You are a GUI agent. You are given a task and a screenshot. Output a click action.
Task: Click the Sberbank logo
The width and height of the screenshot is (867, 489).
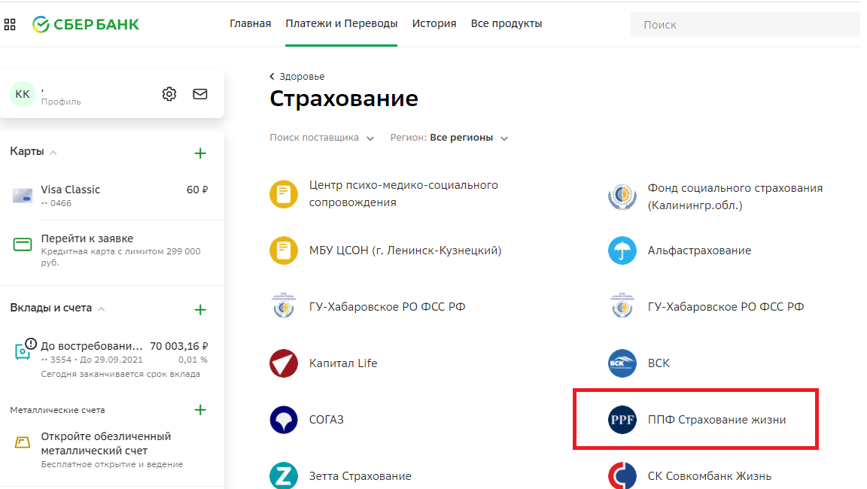[x=86, y=24]
